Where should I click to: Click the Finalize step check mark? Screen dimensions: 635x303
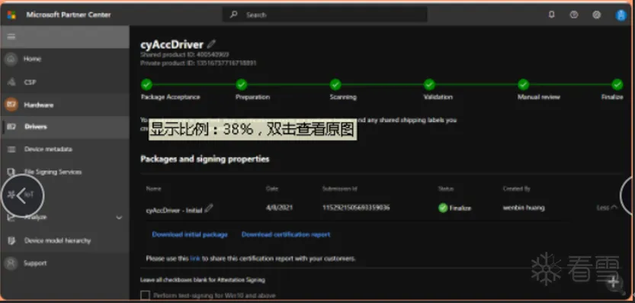pyautogui.click(x=617, y=85)
